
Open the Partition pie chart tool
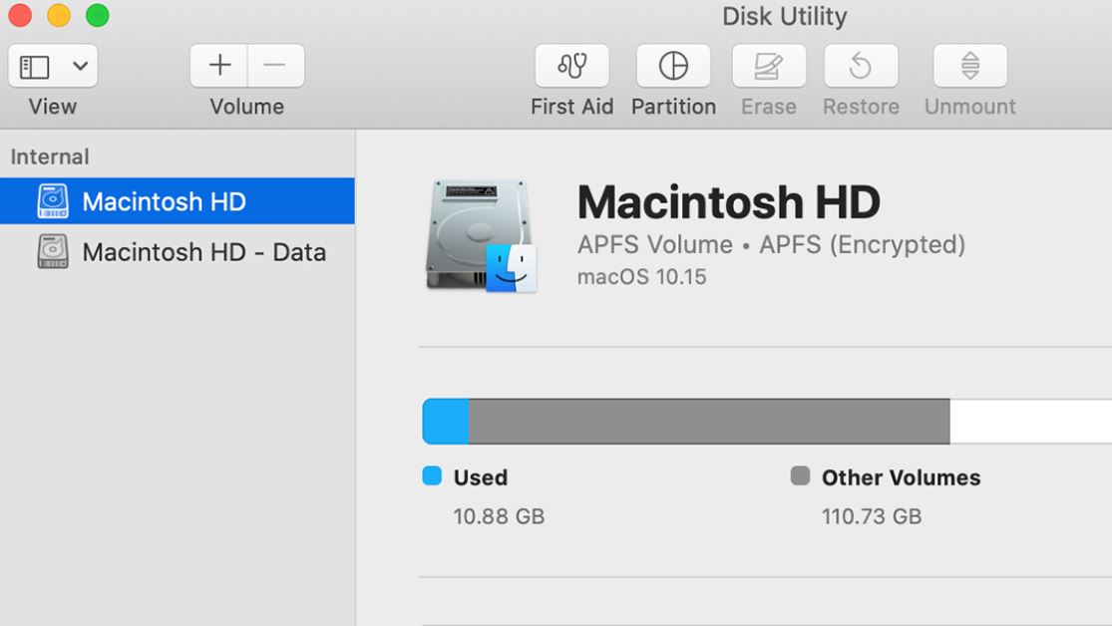point(673,65)
